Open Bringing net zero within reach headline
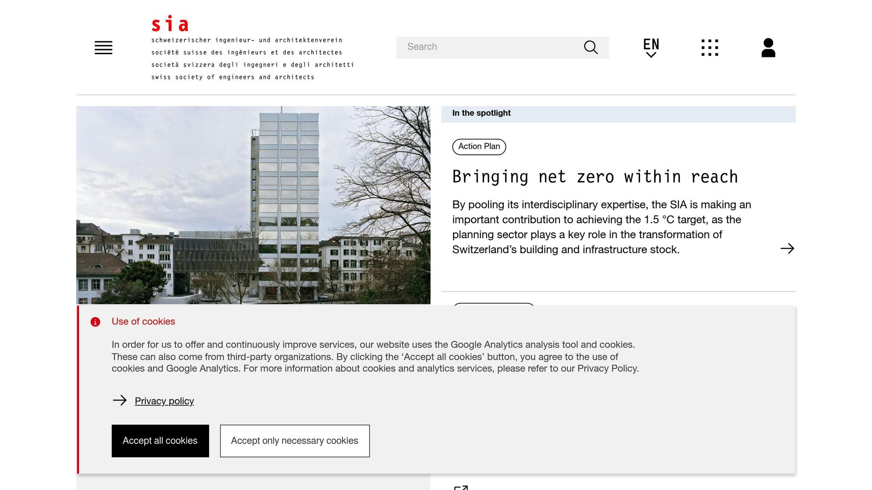Image resolution: width=872 pixels, height=490 pixels. (595, 177)
